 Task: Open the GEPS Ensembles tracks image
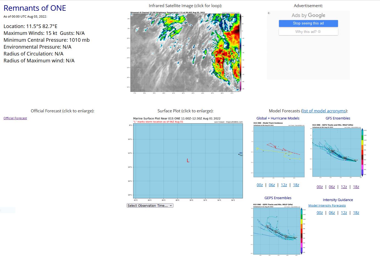278,229
